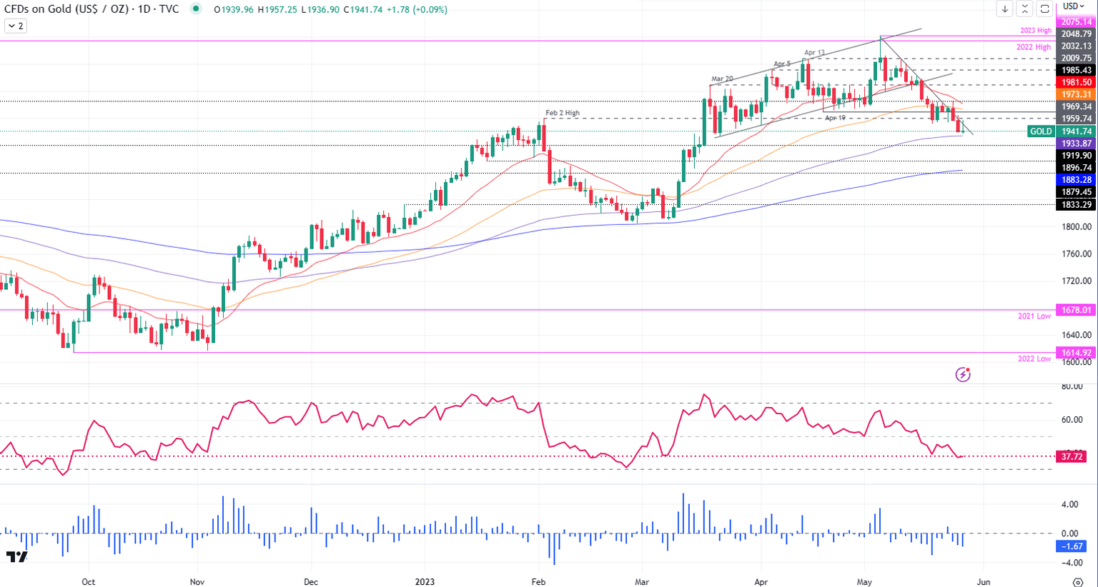This screenshot has height=587, width=1098.
Task: Collapse the indicators list via the 2 chevron
Action: (x=15, y=24)
